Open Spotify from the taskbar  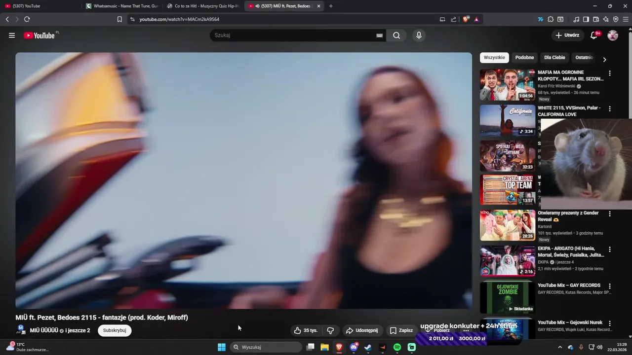397,347
